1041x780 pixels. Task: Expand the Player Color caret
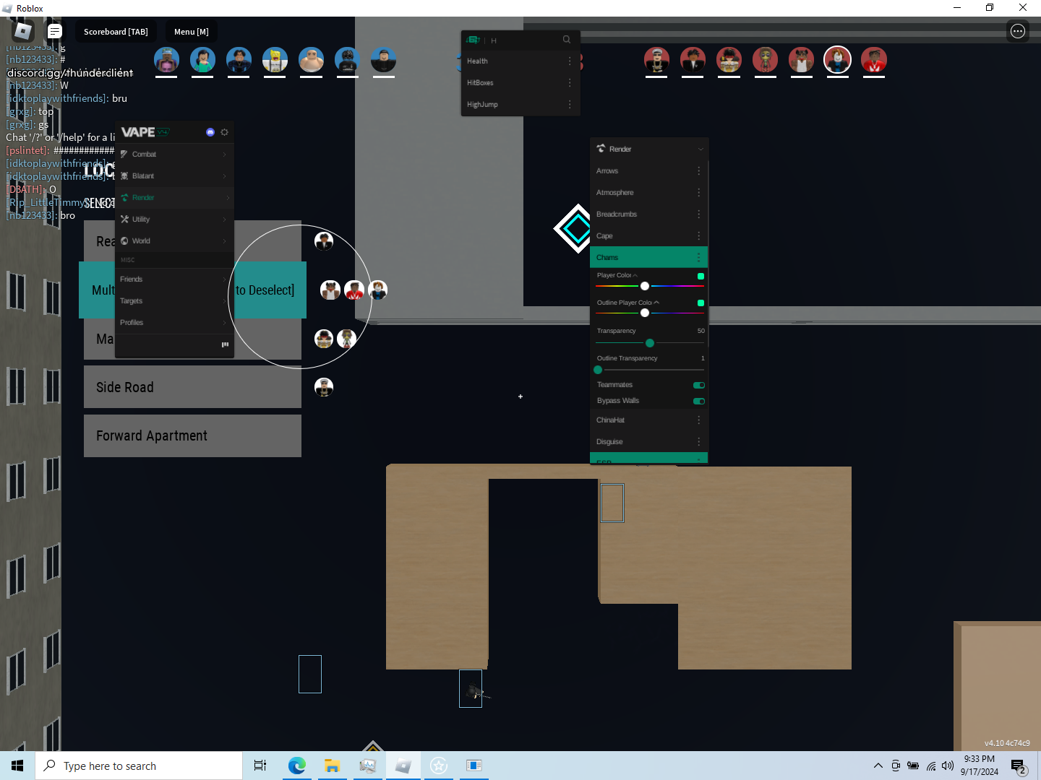(635, 275)
